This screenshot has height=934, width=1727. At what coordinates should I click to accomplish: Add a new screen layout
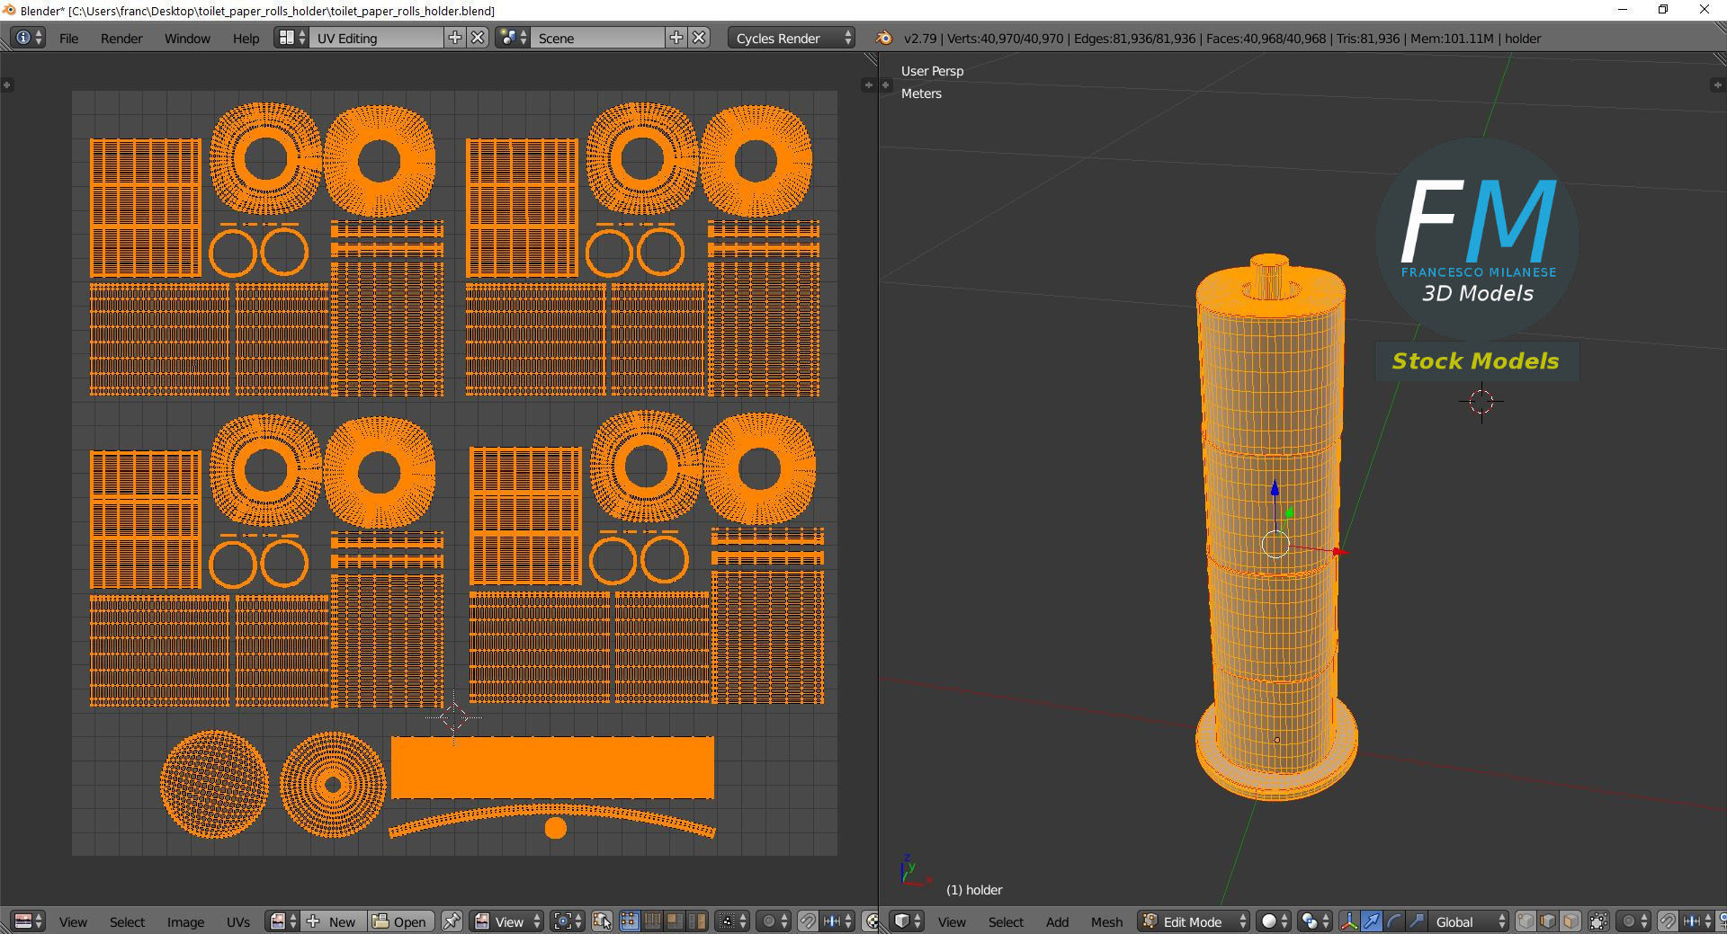pyautogui.click(x=455, y=38)
